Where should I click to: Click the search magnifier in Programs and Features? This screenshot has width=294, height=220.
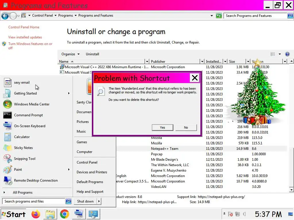tap(290, 16)
